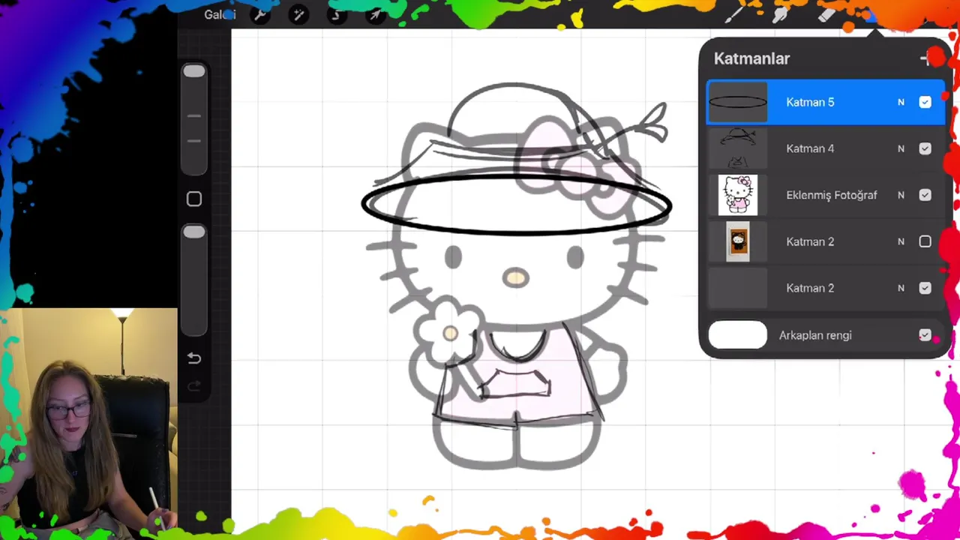
Task: Open blend mode N for Eklenmiş Fotoğraf
Action: coord(901,195)
